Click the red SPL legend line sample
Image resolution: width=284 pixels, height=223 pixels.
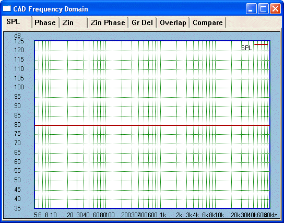261,44
